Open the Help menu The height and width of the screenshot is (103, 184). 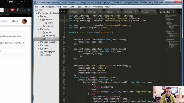click(x=107, y=7)
